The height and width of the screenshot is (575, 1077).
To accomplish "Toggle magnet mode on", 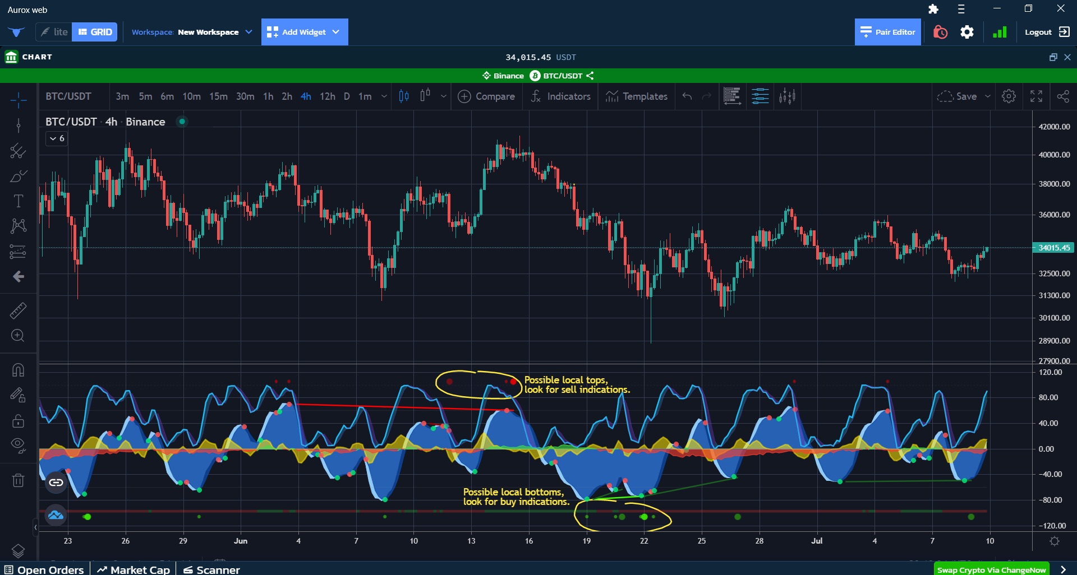I will tap(18, 370).
